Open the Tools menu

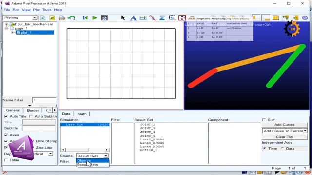click(x=47, y=10)
